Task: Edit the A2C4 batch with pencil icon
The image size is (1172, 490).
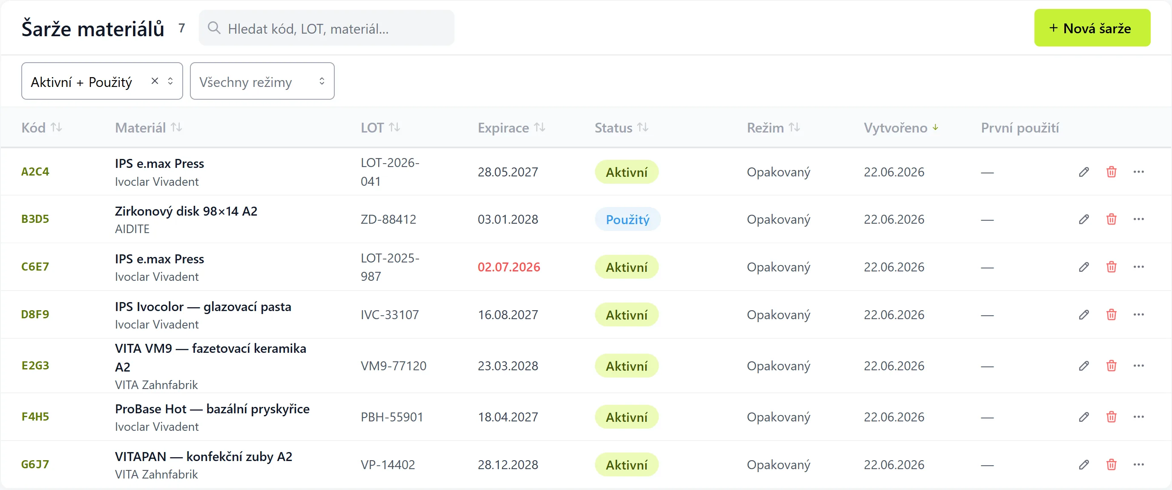Action: point(1084,172)
